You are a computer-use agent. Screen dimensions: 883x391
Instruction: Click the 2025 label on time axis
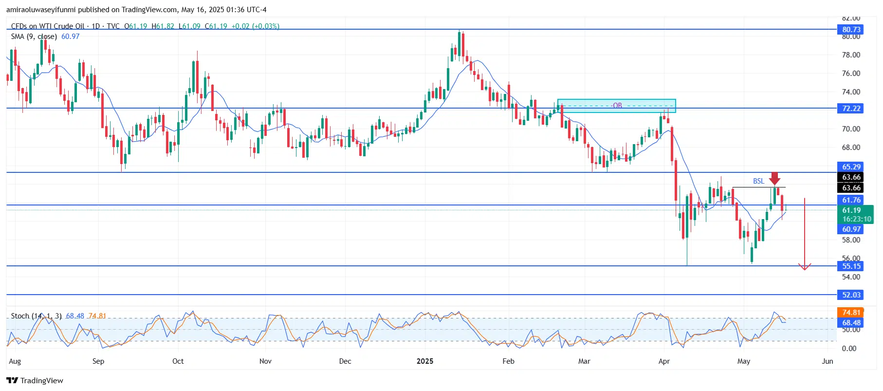tap(425, 361)
